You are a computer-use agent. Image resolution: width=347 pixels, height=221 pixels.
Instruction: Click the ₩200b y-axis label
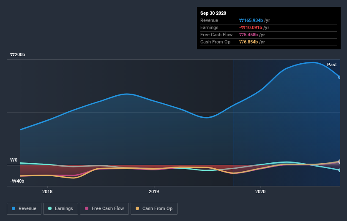(17, 54)
